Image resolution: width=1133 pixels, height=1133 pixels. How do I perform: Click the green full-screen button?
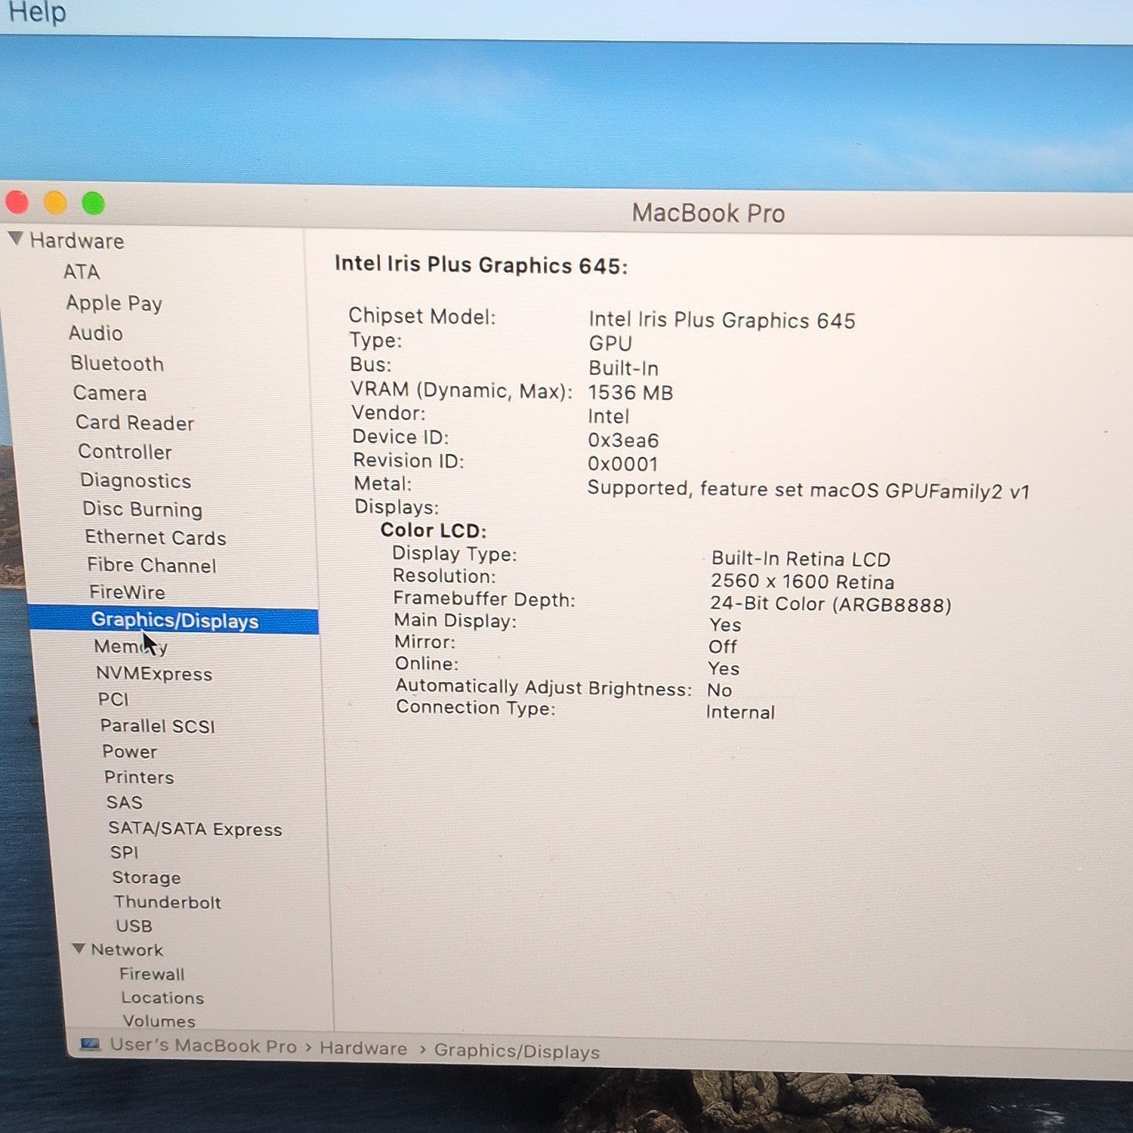[93, 202]
